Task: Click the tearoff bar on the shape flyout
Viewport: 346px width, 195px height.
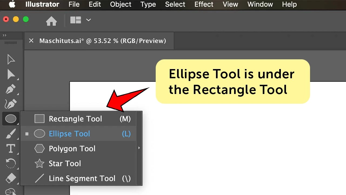Action: pyautogui.click(x=139, y=148)
